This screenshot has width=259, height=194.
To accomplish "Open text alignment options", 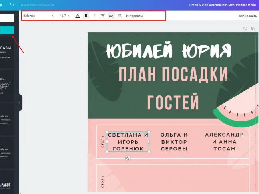I will click(x=103, y=16).
